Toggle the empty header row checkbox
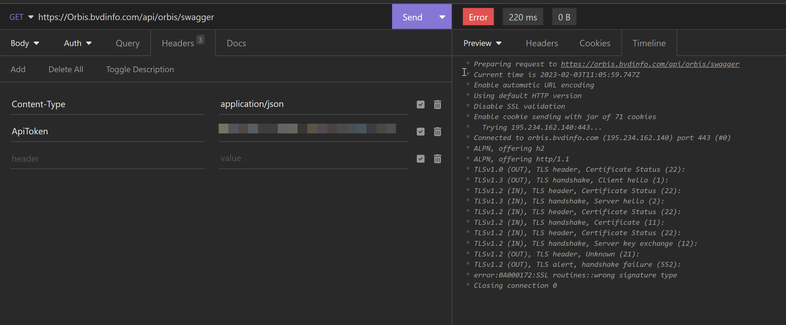Image resolution: width=786 pixels, height=325 pixels. tap(420, 159)
